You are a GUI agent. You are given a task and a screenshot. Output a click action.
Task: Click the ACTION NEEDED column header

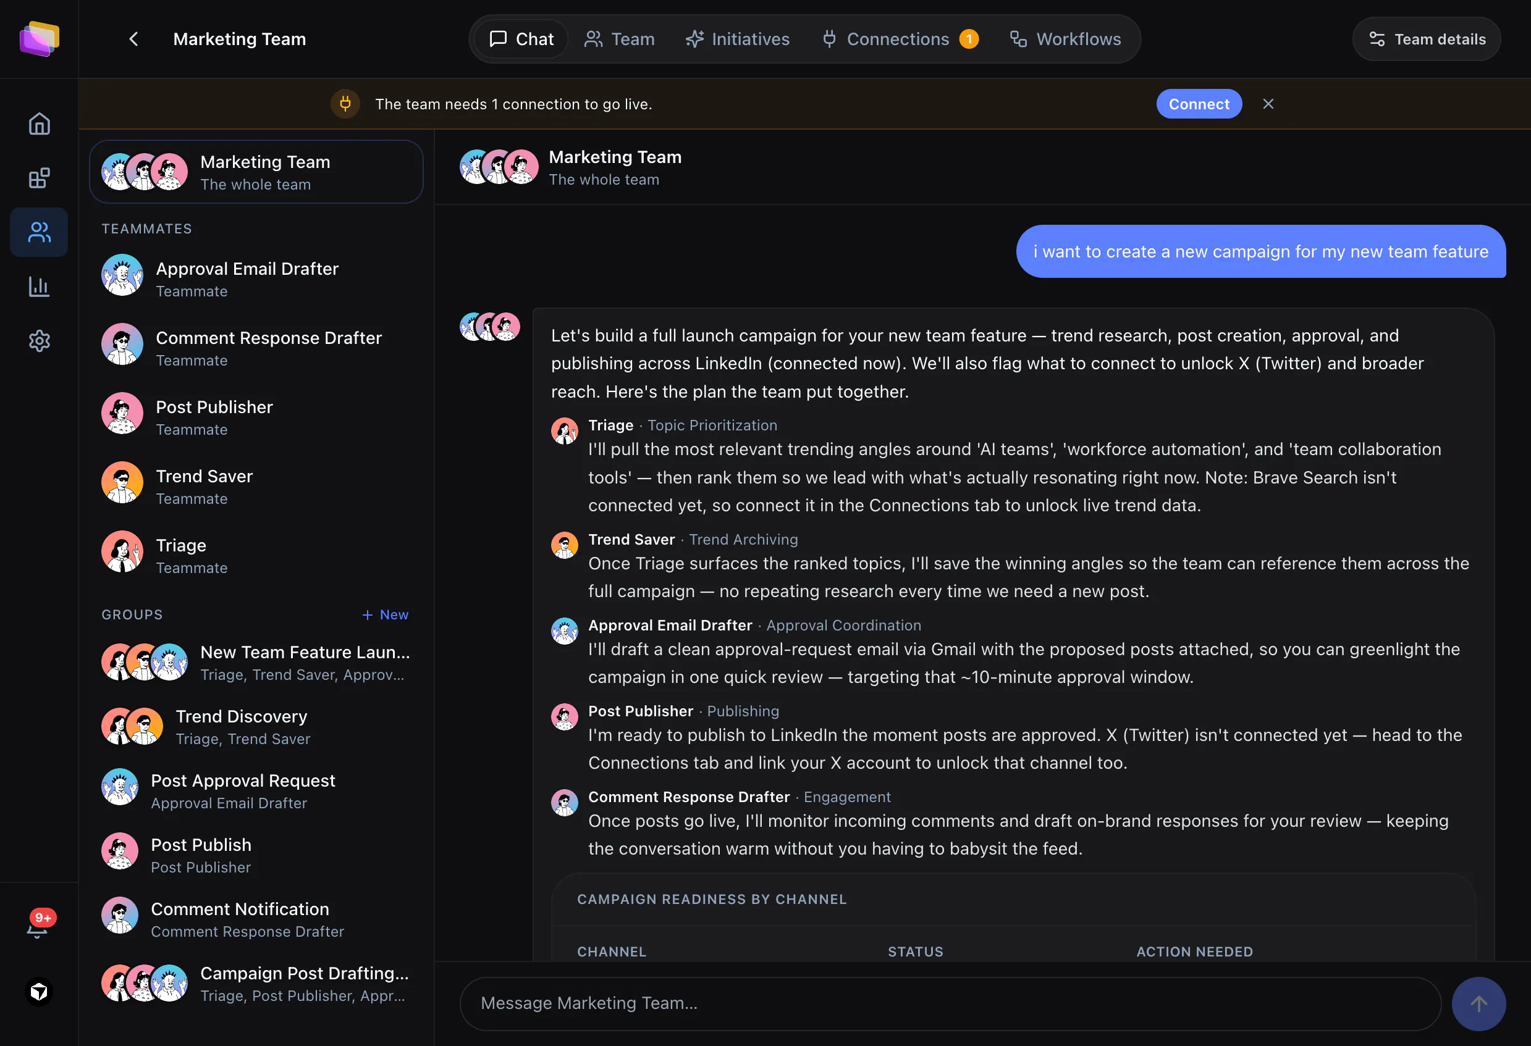pyautogui.click(x=1194, y=952)
